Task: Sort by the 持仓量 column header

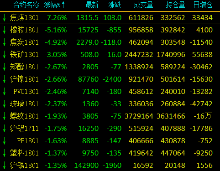Action: 175,5
